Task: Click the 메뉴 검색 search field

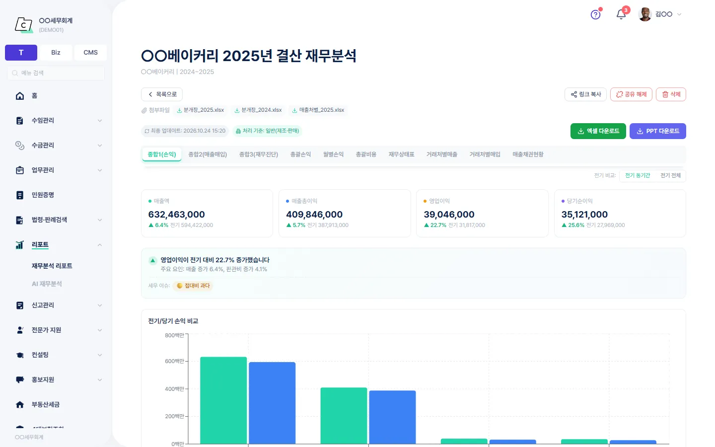Action: [x=56, y=73]
